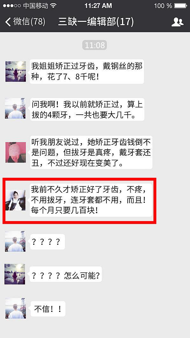Screen dimensions: 190x338
Task: Tap the group title "三缺一编辑部(17)"
Action: (96, 22)
